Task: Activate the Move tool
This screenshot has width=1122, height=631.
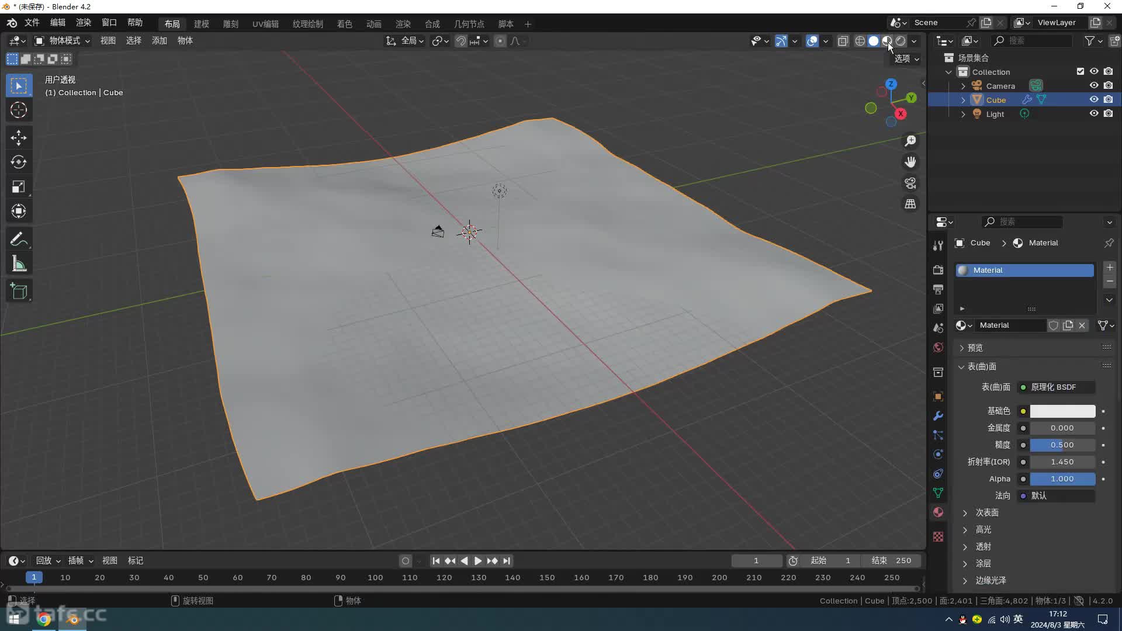Action: (x=19, y=138)
